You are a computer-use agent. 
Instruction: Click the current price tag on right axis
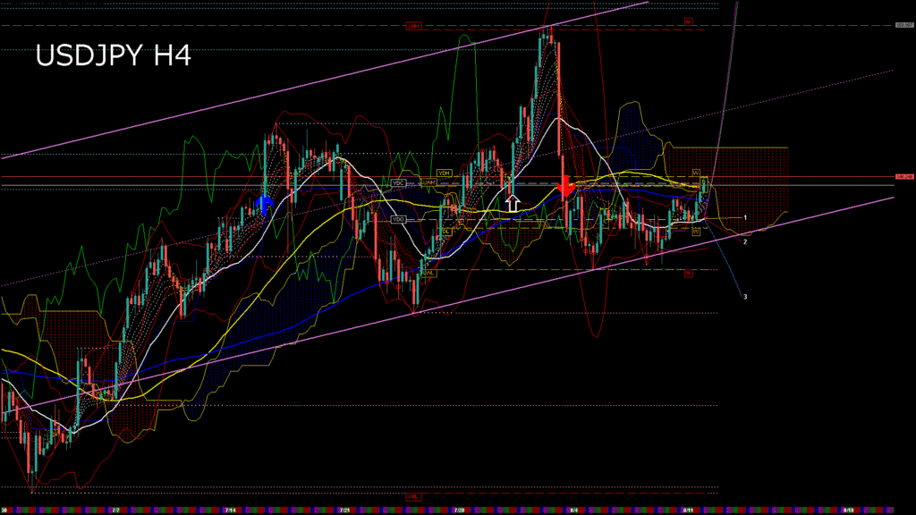[903, 177]
